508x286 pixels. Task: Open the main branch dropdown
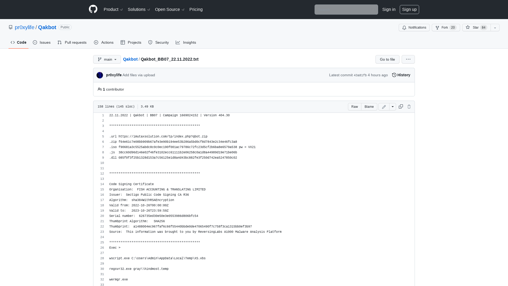coord(107,59)
